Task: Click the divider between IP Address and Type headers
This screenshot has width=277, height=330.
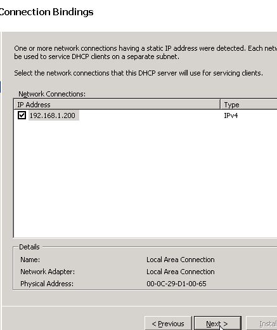Action: click(220, 105)
